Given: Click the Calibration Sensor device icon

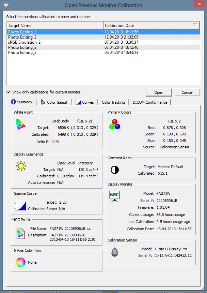Looking at the screenshot, I should pos(114,252).
